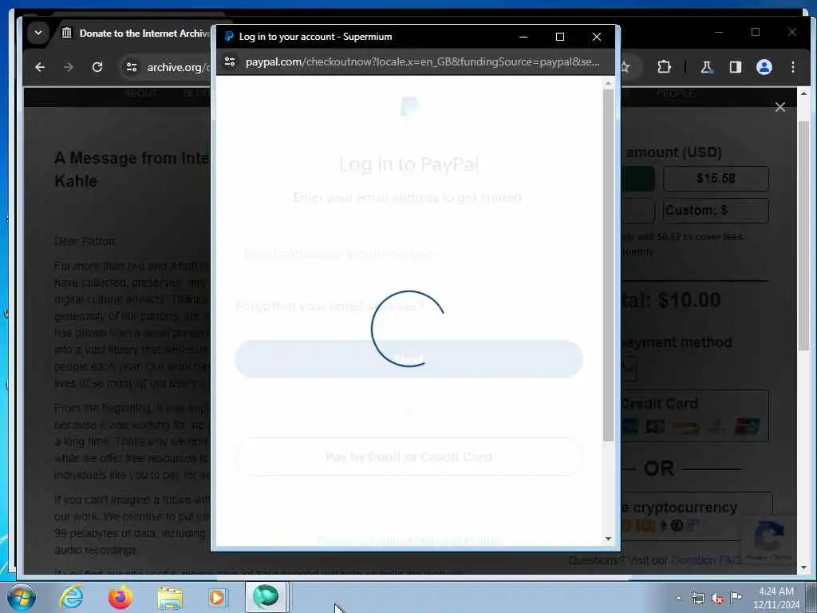The width and height of the screenshot is (817, 613).
Task: Open the PEOPLE nav item on archive.org
Action: (x=675, y=93)
